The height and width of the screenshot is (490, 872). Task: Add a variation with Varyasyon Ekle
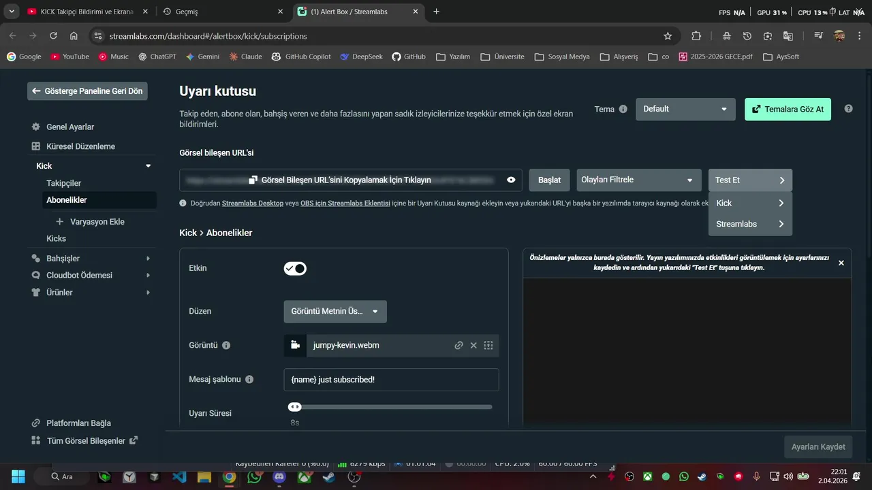90,222
